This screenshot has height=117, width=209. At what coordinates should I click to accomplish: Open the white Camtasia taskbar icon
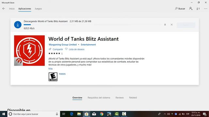pyautogui.click(x=124, y=114)
